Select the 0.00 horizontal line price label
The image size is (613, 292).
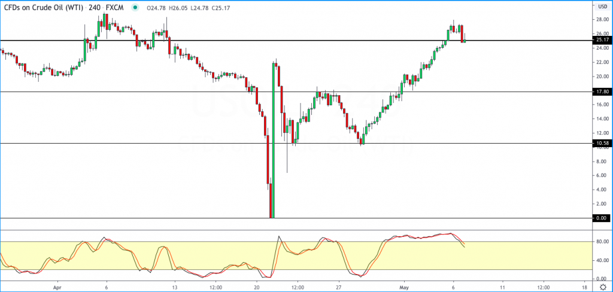click(602, 218)
